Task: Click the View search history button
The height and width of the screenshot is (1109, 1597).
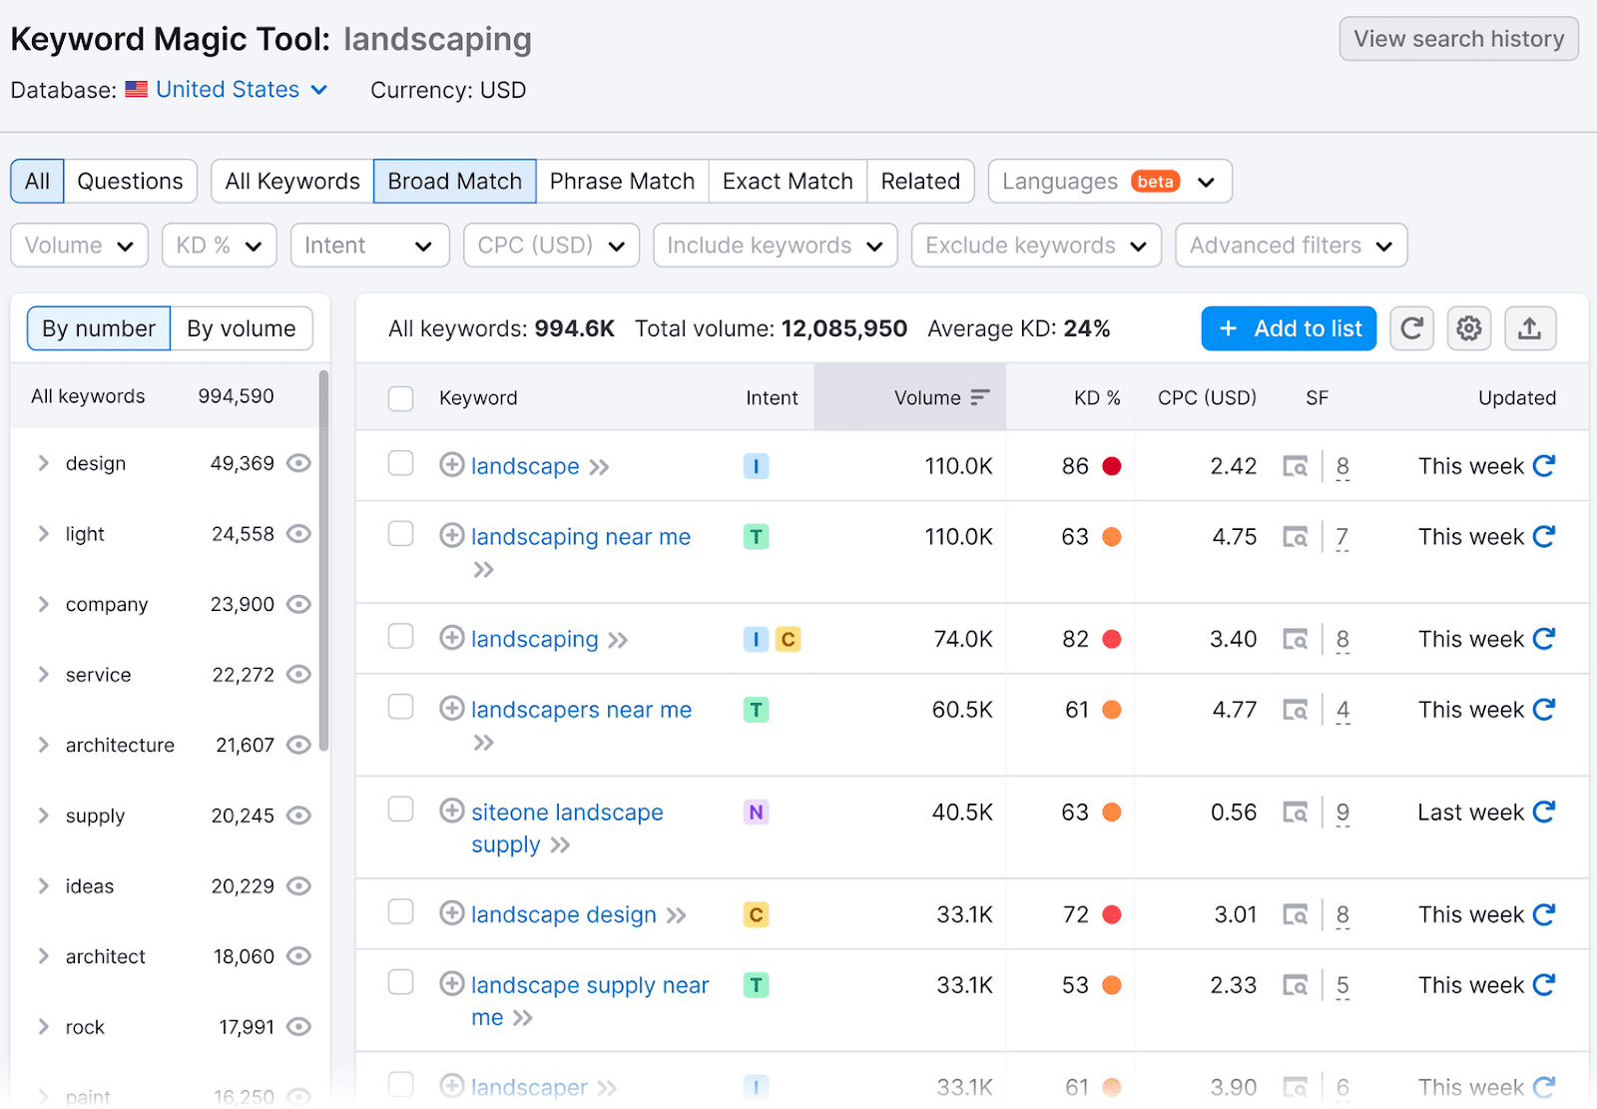Action: [1458, 39]
